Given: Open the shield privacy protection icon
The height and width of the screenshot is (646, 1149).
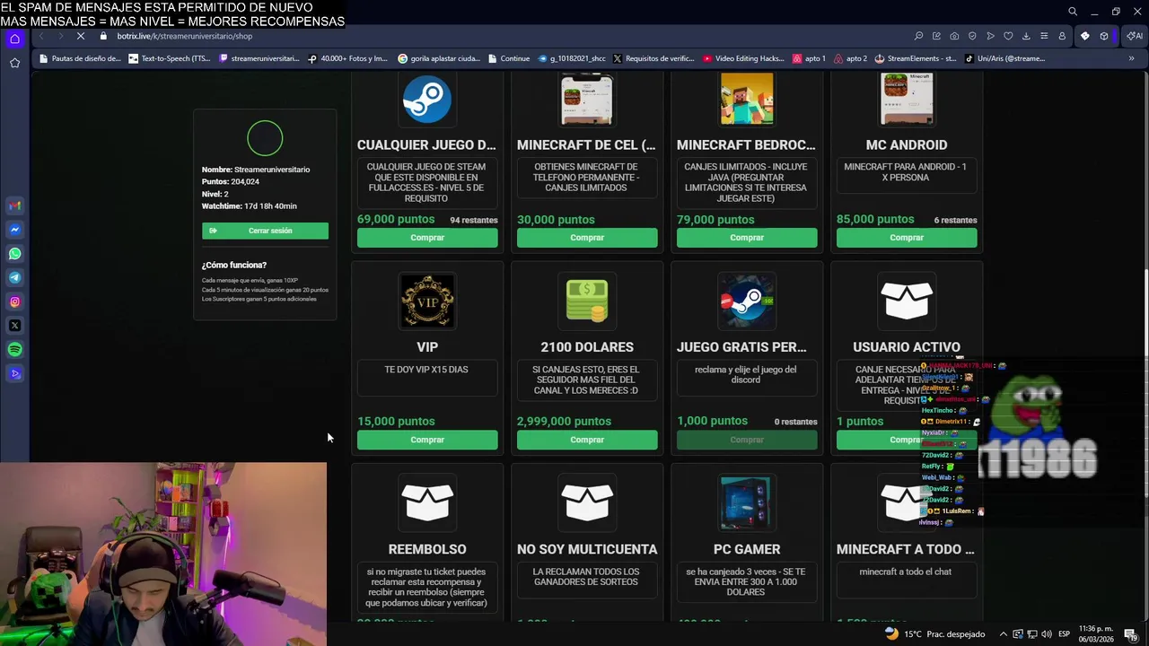Looking at the screenshot, I should tap(972, 36).
